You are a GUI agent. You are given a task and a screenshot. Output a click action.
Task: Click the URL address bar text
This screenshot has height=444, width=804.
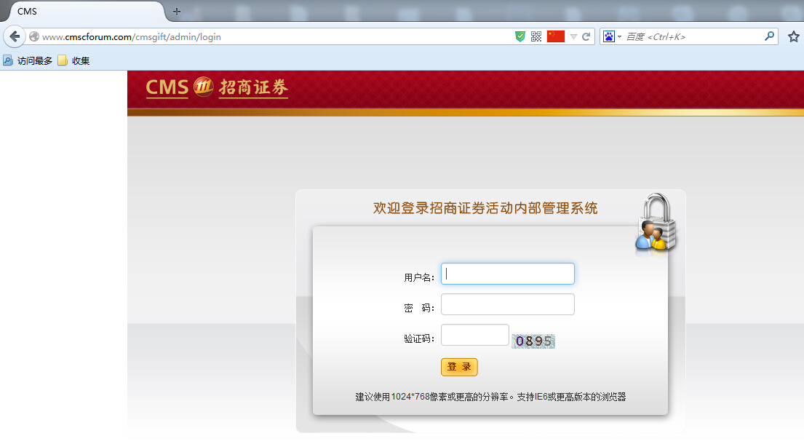point(131,37)
